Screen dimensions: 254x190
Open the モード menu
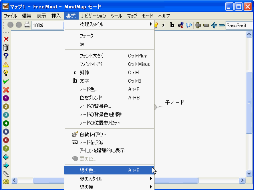(147, 16)
